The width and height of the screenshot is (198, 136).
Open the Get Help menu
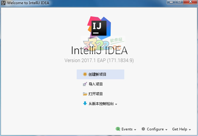(180, 129)
